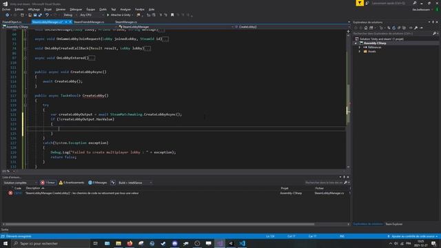441x248 pixels.
Task: Click the bookmark toolbar icon
Action: coord(172,15)
